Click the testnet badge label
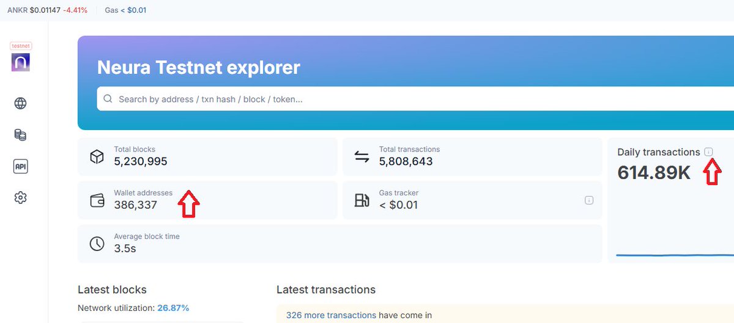The image size is (734, 323). point(21,46)
